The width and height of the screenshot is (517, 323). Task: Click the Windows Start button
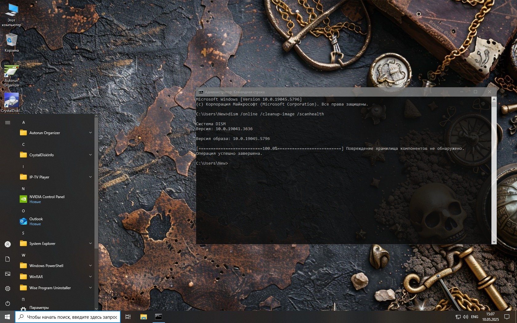(7, 317)
